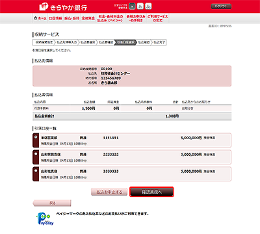Click the Pay-easy logo
The image size is (260, 234).
click(x=45, y=218)
